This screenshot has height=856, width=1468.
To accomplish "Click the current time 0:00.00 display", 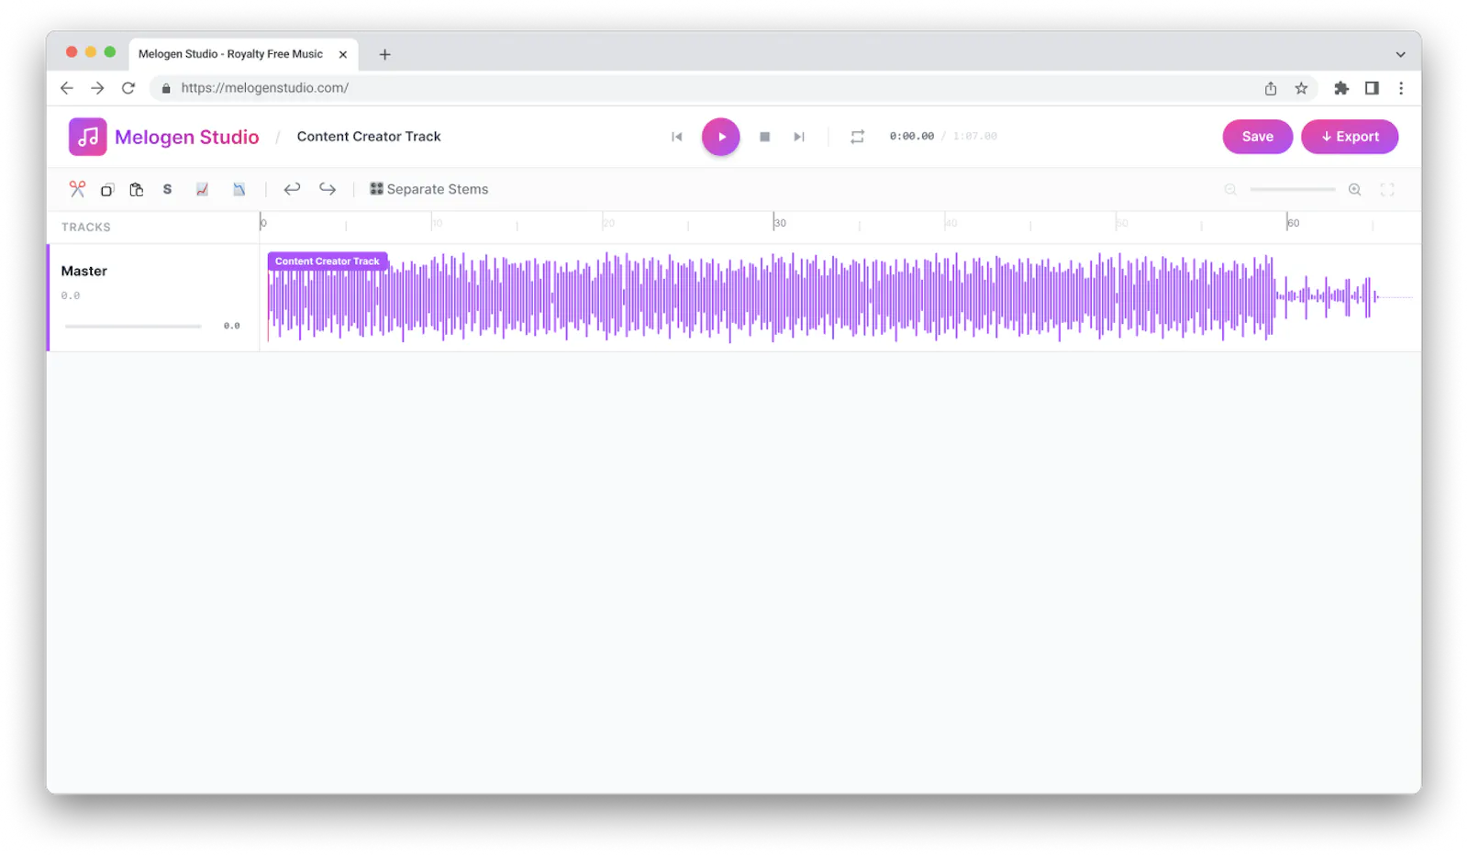I will point(911,136).
